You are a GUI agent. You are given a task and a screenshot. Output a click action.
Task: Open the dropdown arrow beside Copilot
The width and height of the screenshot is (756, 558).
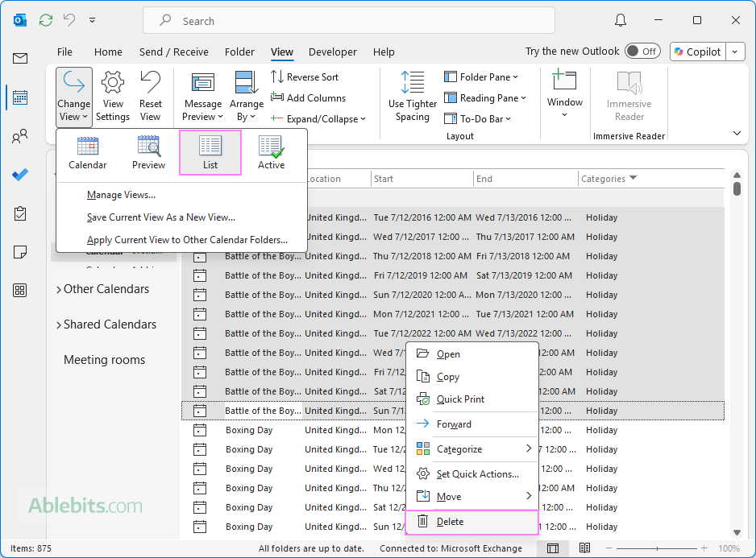point(735,52)
